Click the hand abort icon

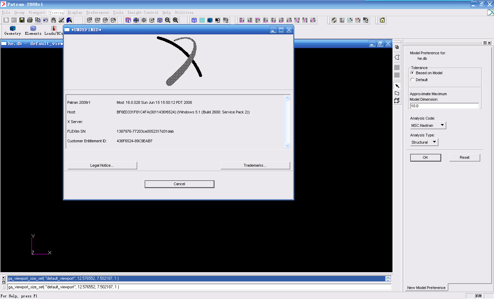tap(54, 20)
